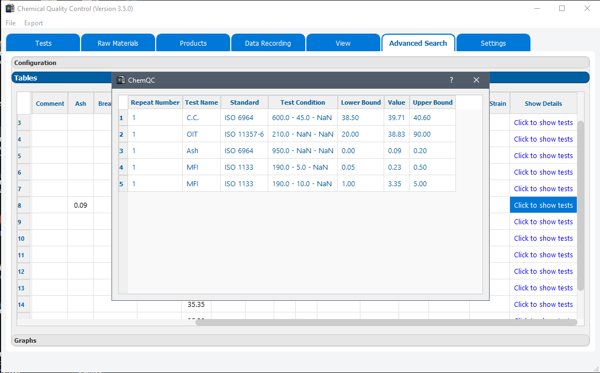This screenshot has height=373, width=600.
Task: Show tests for the top table row
Action: 543,122
